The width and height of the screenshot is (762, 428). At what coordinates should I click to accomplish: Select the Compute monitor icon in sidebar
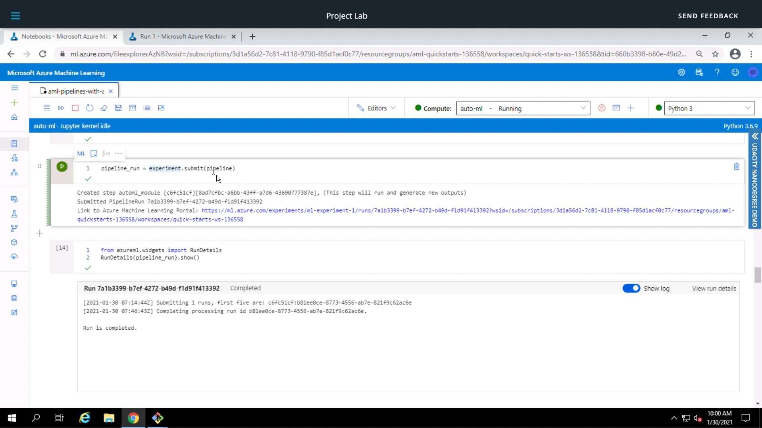(14, 284)
